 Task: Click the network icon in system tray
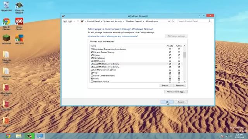pos(226,136)
